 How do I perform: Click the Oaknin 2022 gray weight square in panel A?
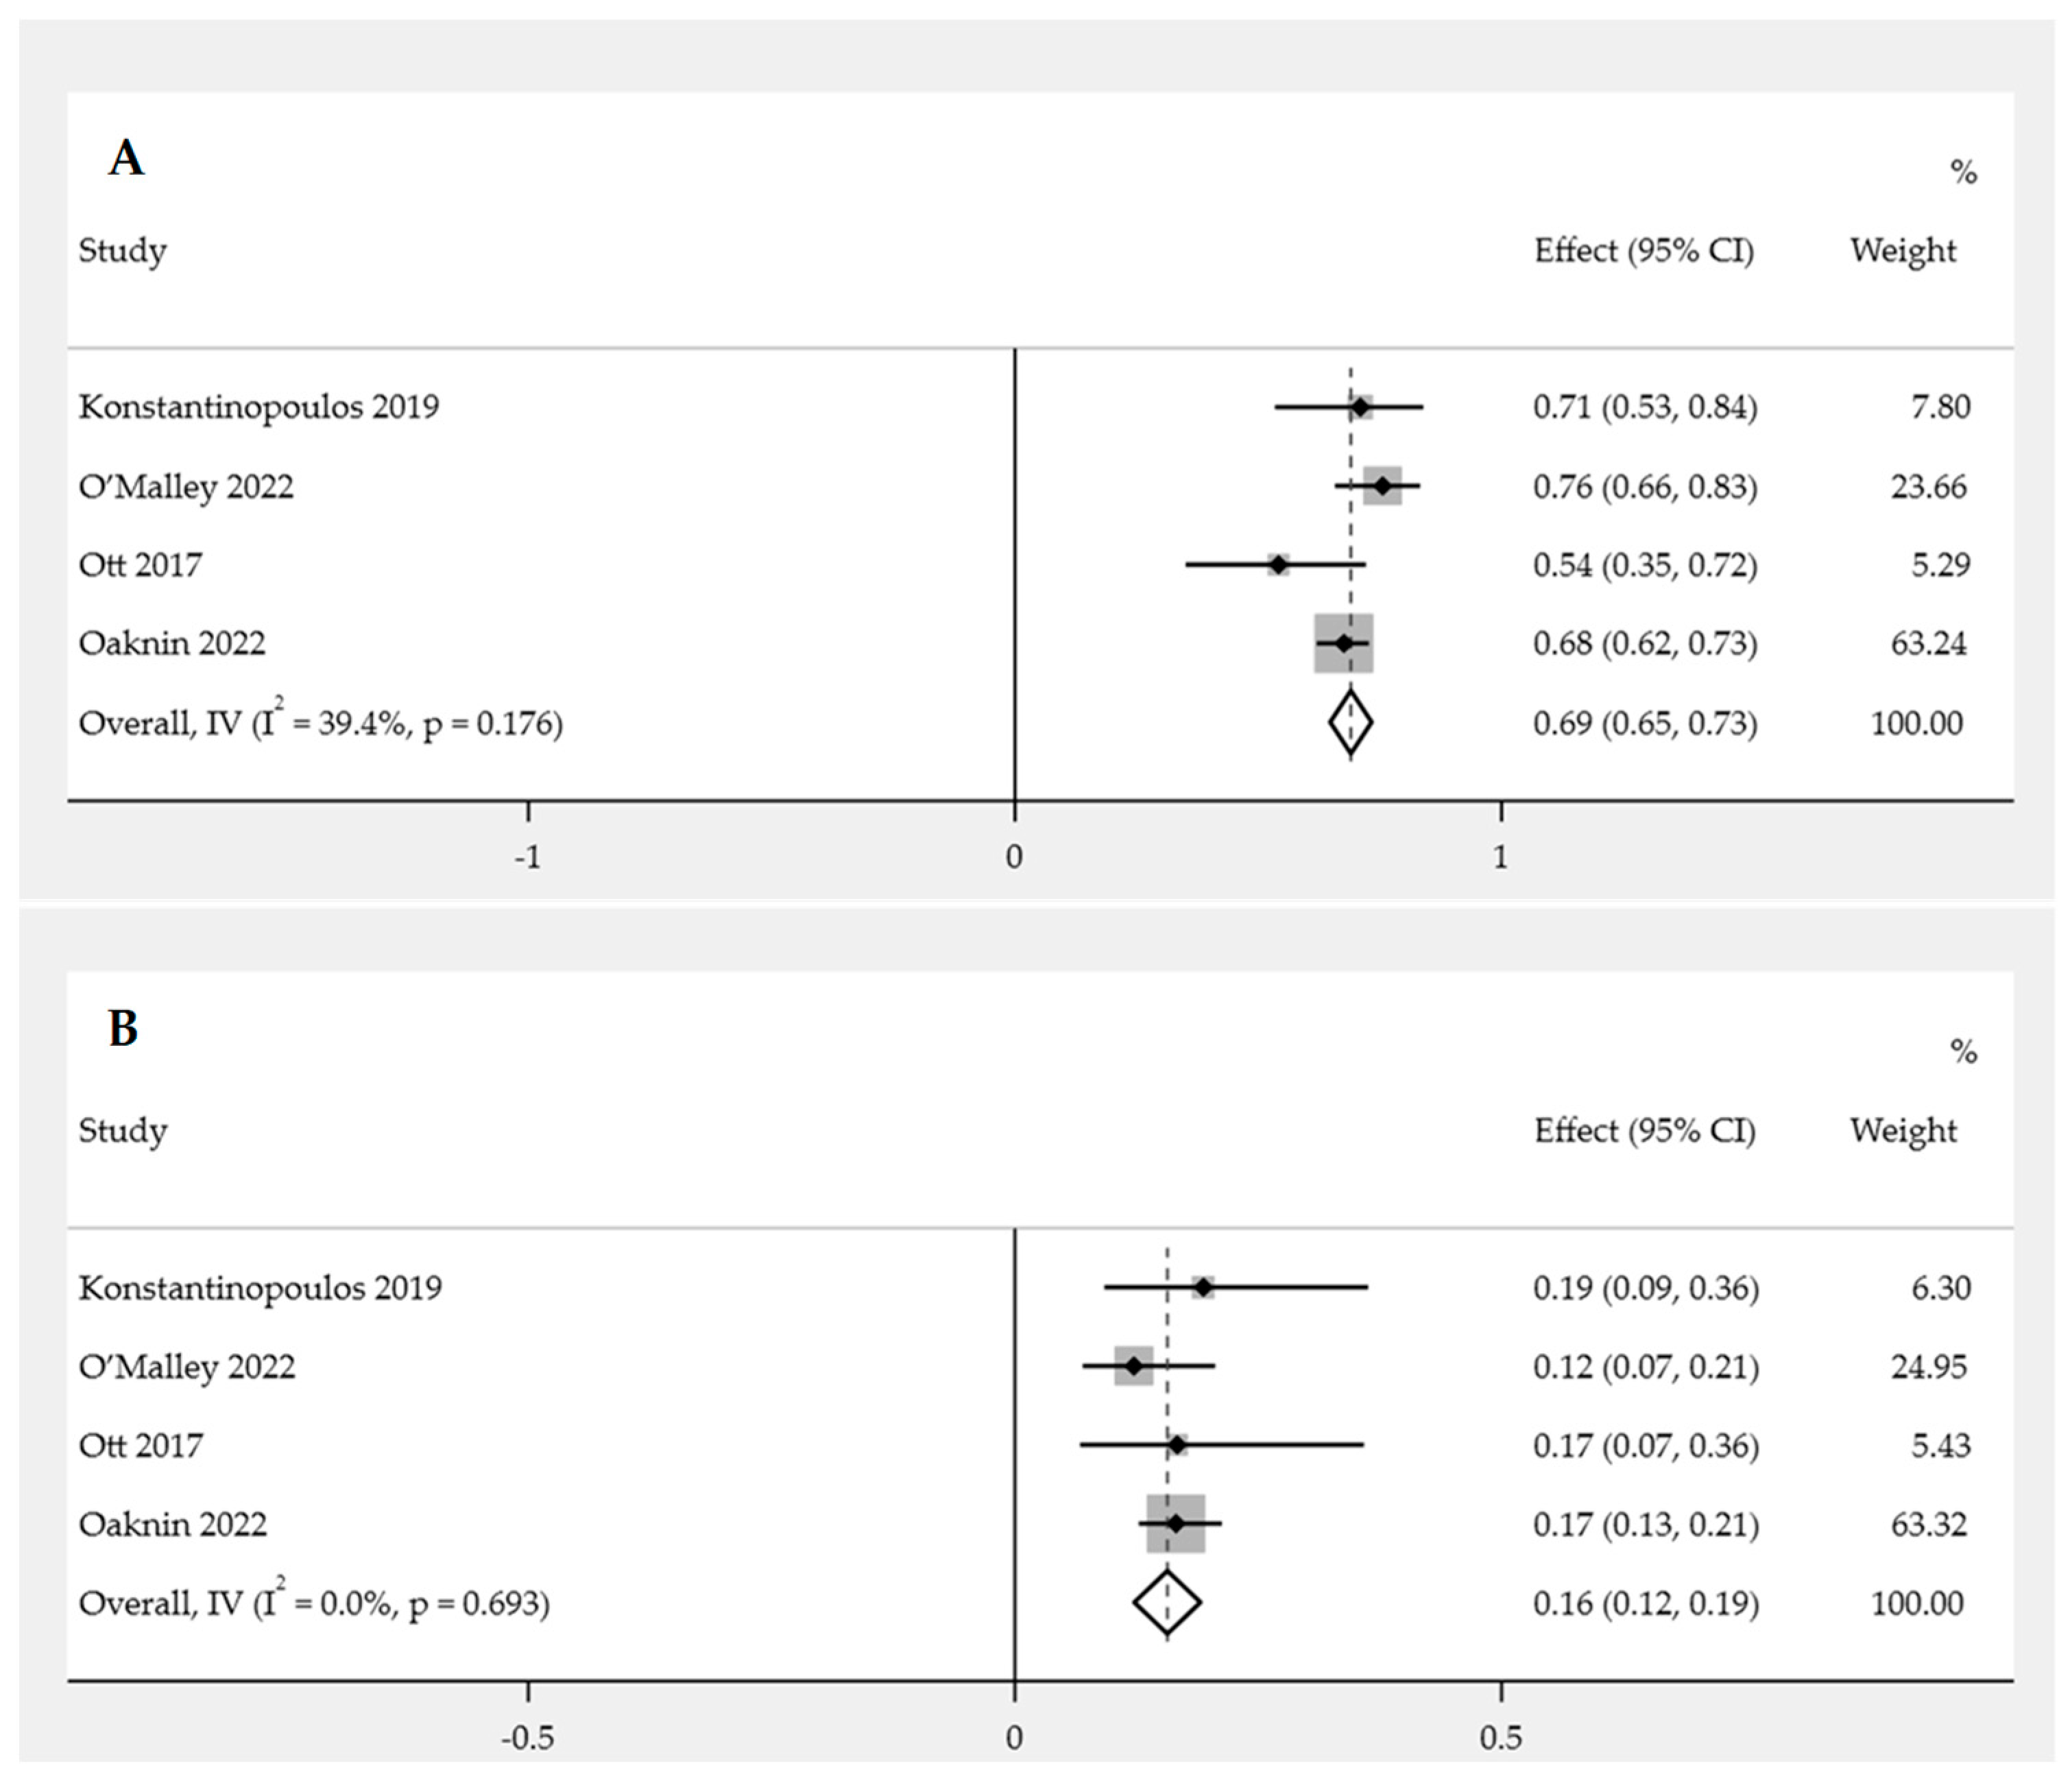[1343, 643]
